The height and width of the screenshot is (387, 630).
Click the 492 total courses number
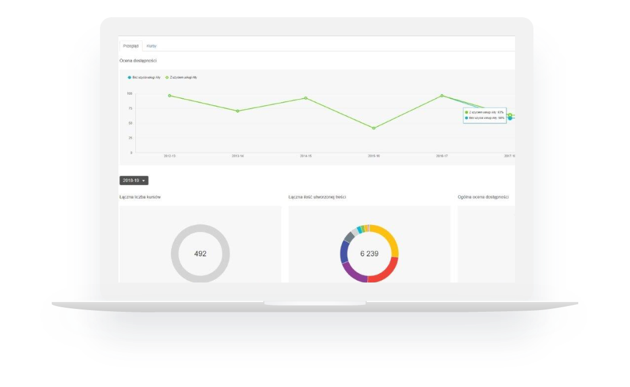pos(200,253)
